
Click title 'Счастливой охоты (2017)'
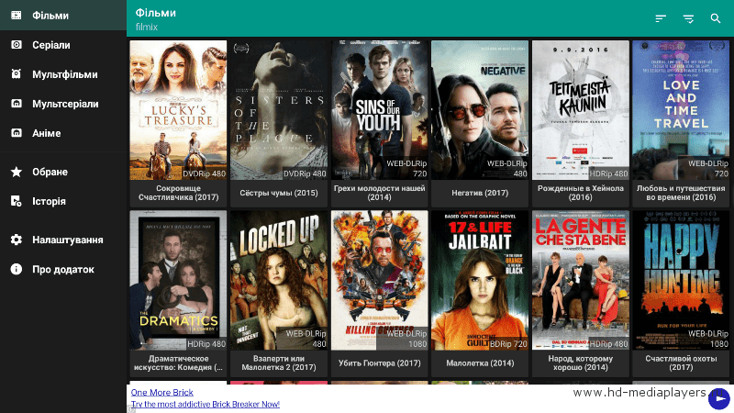[681, 363]
